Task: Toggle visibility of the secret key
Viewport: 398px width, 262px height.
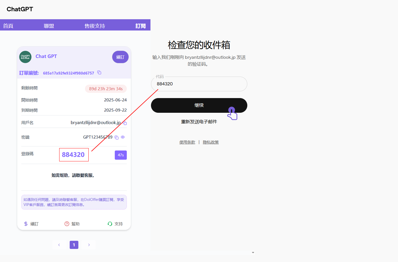Action: coord(123,137)
